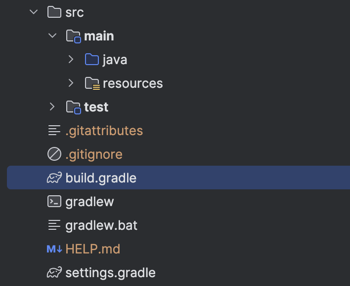Click the main module folder icon
This screenshot has width=350, height=286.
pos(74,36)
